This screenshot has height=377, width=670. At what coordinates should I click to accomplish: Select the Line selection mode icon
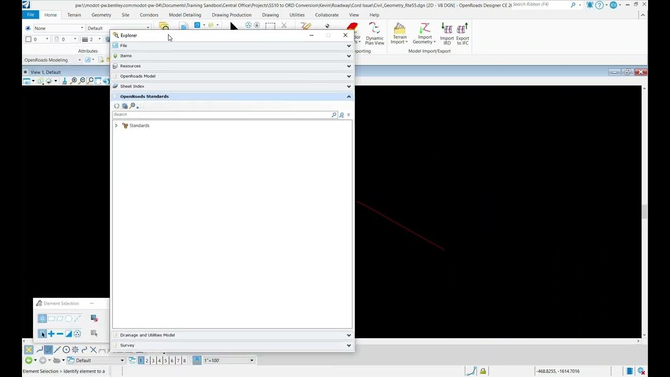(77, 318)
